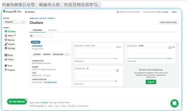Click the Last Login IP text
The width and height of the screenshot is (186, 111).
[x=60, y=102]
